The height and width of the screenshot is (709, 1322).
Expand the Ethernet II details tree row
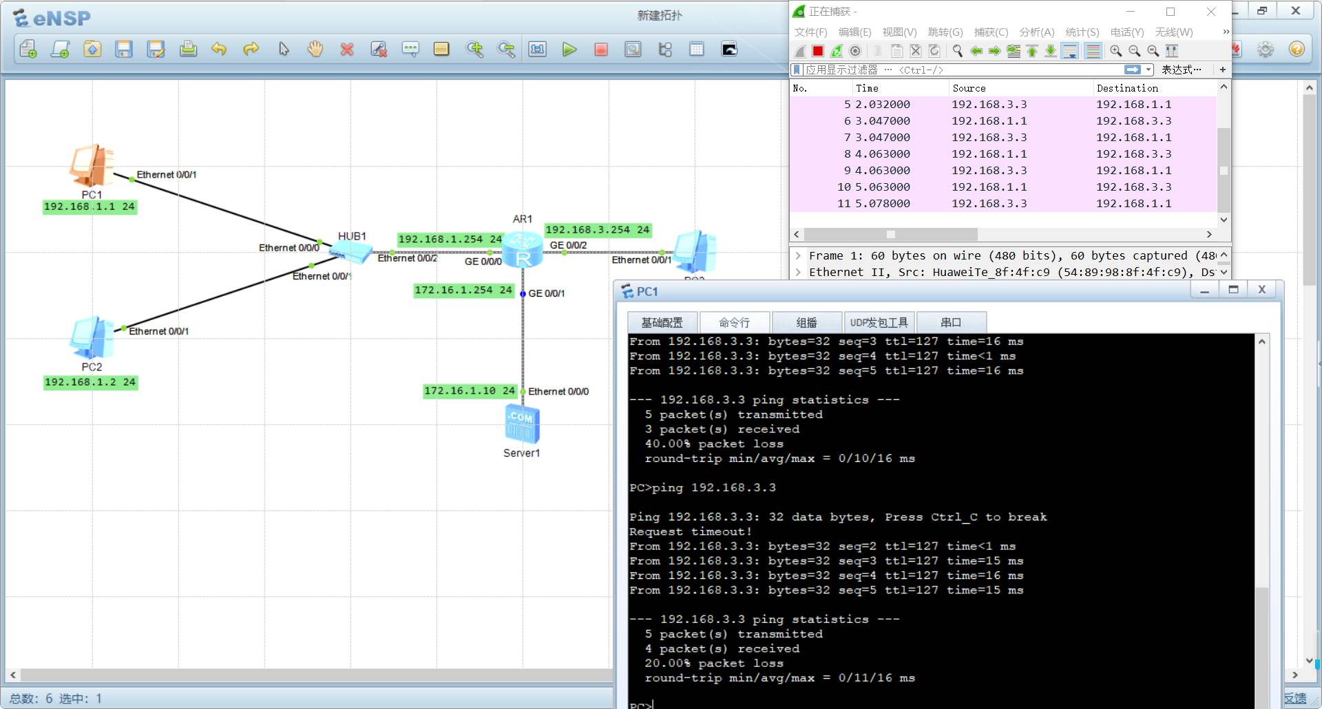click(799, 273)
